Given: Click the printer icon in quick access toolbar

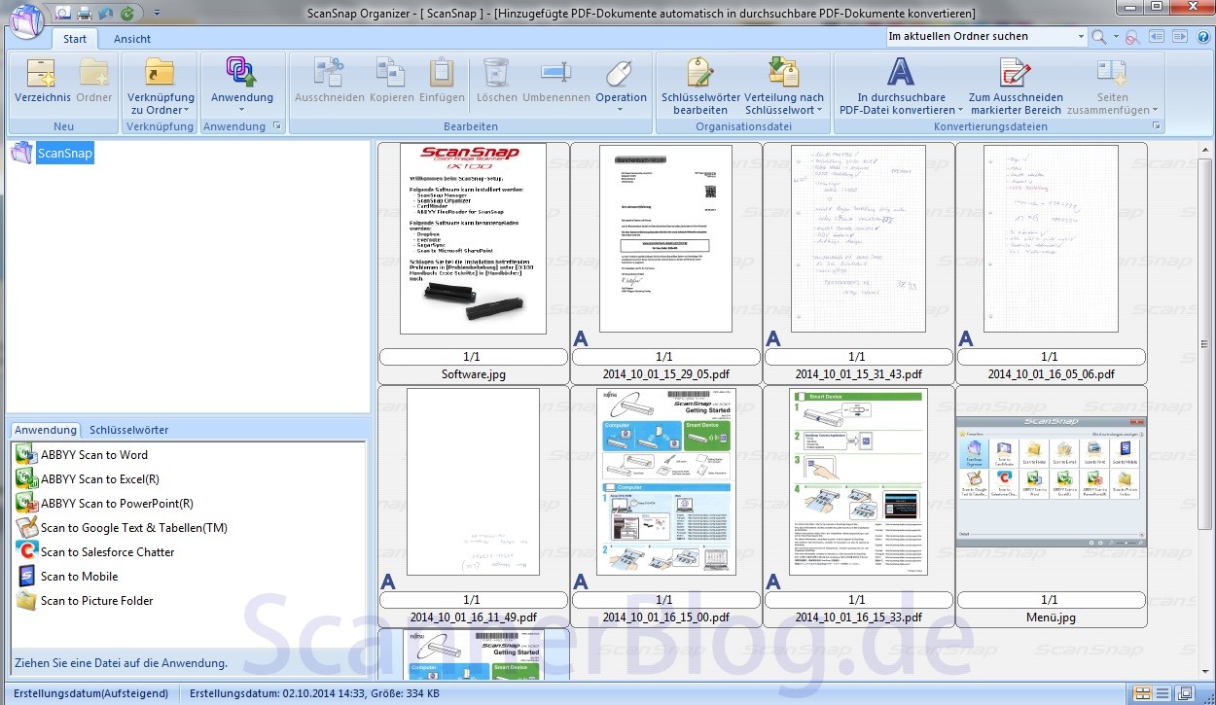Looking at the screenshot, I should click(85, 14).
